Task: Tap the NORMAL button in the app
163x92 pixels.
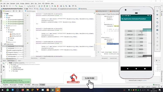Action: pos(130,31)
